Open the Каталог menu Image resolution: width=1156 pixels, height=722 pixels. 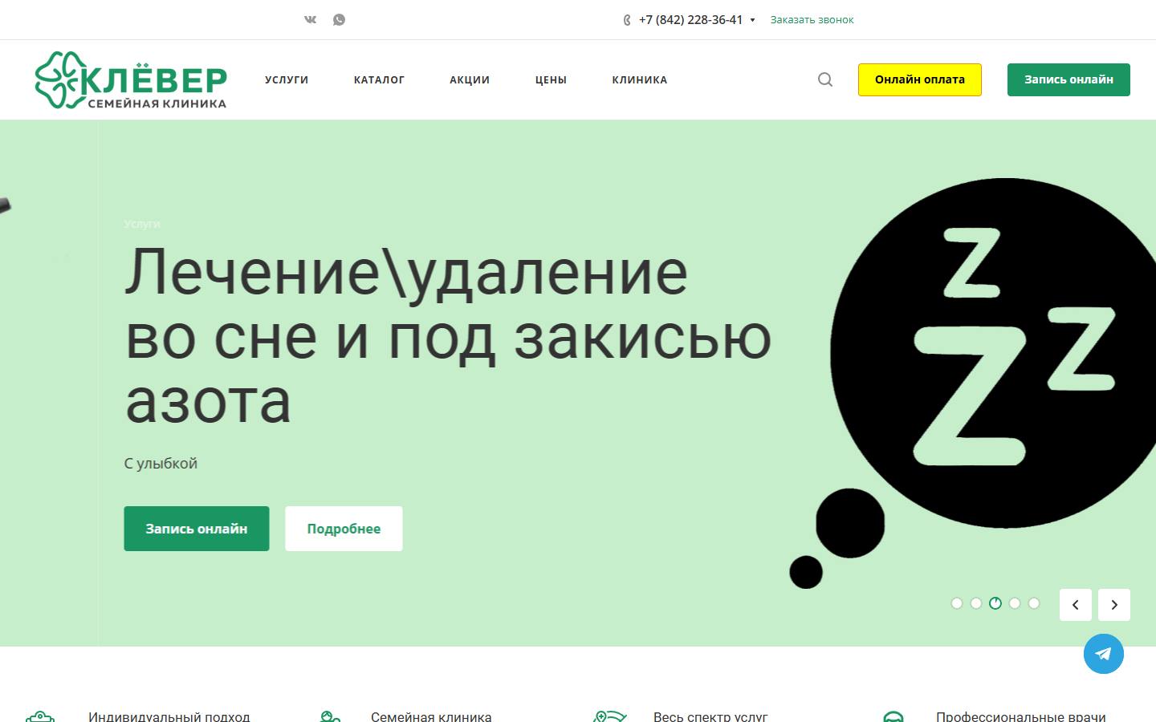click(379, 79)
